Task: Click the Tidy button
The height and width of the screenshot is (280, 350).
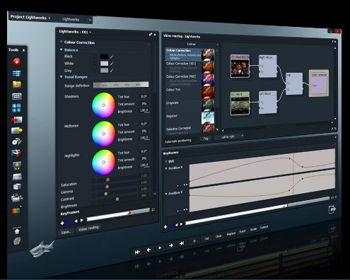Action: (x=206, y=139)
